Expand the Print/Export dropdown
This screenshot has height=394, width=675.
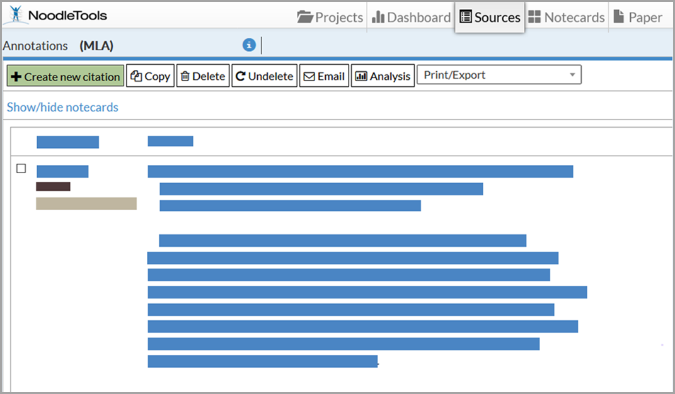(498, 76)
